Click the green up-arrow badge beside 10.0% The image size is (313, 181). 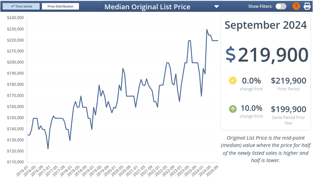[x=233, y=109]
